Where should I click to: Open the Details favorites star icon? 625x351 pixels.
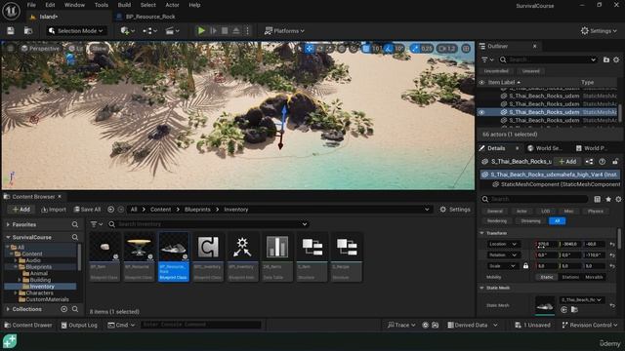[x=608, y=199]
